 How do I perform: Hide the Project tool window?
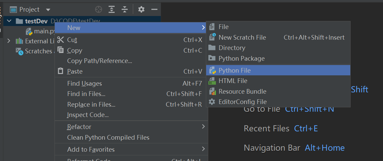pyautogui.click(x=154, y=9)
